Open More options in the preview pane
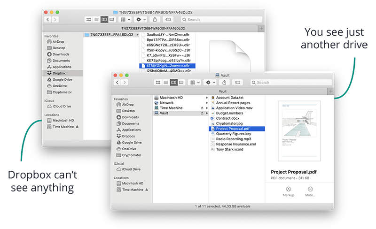Viewport: 376px width, 229px height. coord(310,190)
